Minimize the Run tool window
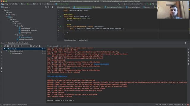 189,43
